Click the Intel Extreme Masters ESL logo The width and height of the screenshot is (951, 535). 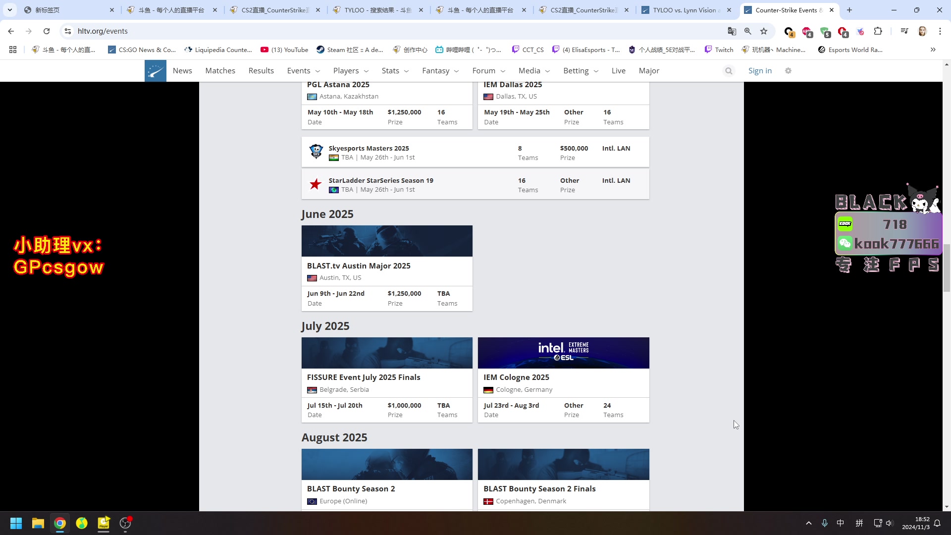coord(563,351)
